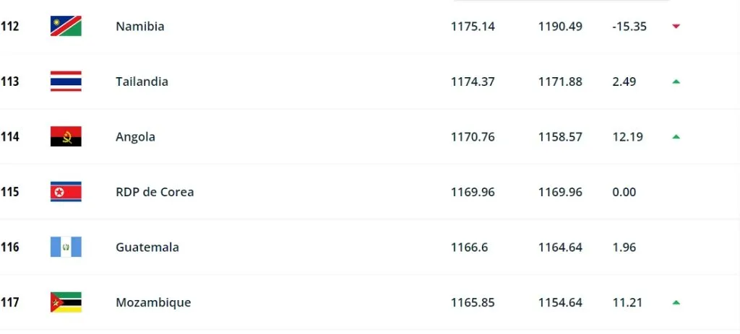Click Mozambique's green up arrow indicator

[676, 302]
